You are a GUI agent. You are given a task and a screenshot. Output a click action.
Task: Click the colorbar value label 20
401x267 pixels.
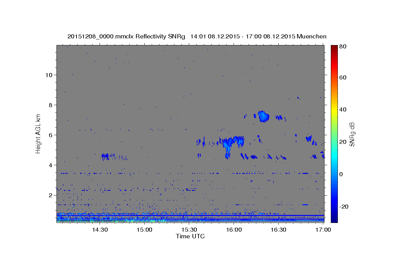click(343, 142)
